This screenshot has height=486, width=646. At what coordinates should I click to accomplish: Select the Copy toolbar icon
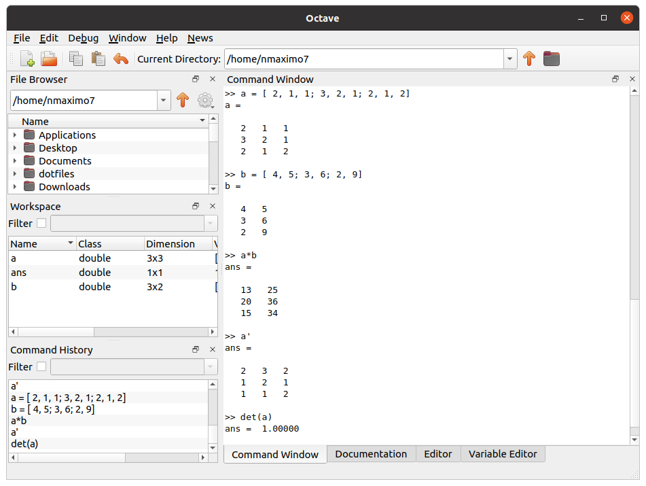(x=76, y=58)
